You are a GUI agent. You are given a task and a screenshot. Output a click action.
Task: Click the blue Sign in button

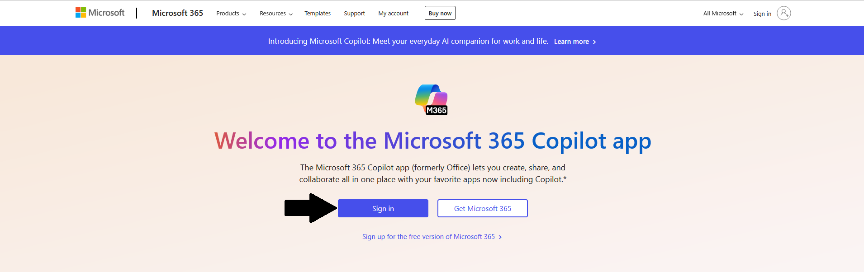pos(383,208)
